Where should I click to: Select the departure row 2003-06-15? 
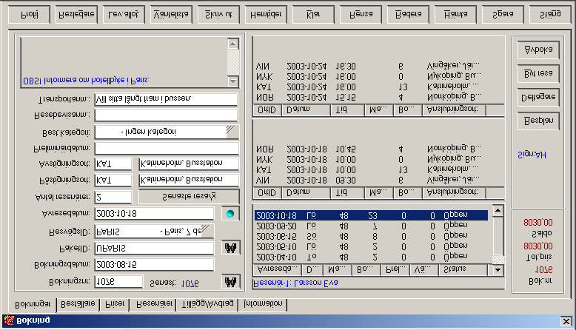pos(371,236)
